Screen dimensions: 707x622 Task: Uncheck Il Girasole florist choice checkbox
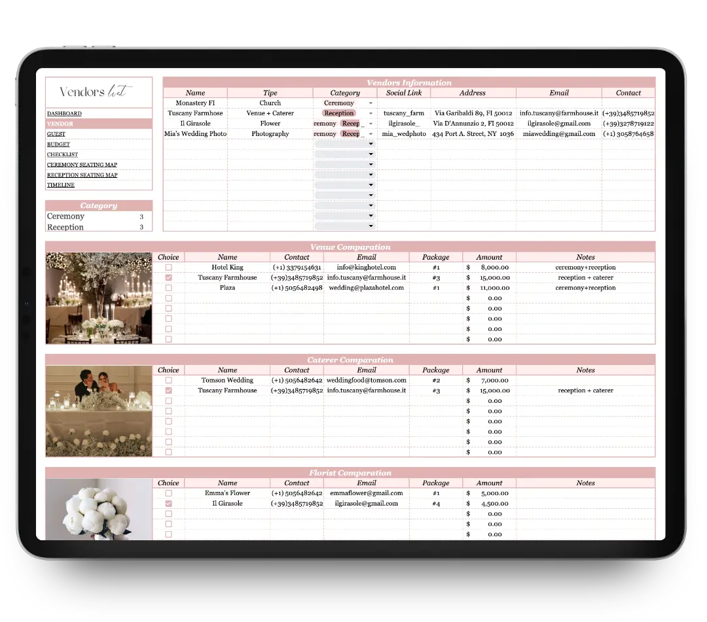pos(168,504)
